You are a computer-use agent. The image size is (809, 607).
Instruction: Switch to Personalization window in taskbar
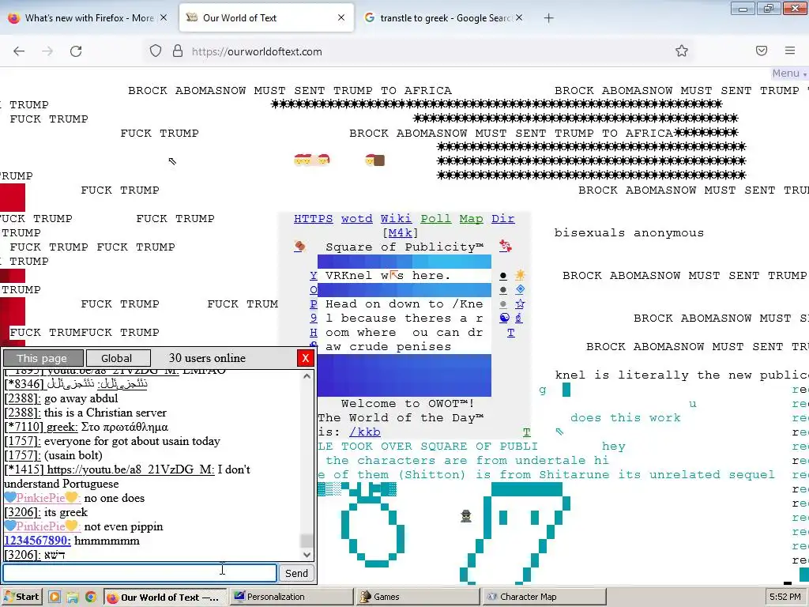[292, 597]
